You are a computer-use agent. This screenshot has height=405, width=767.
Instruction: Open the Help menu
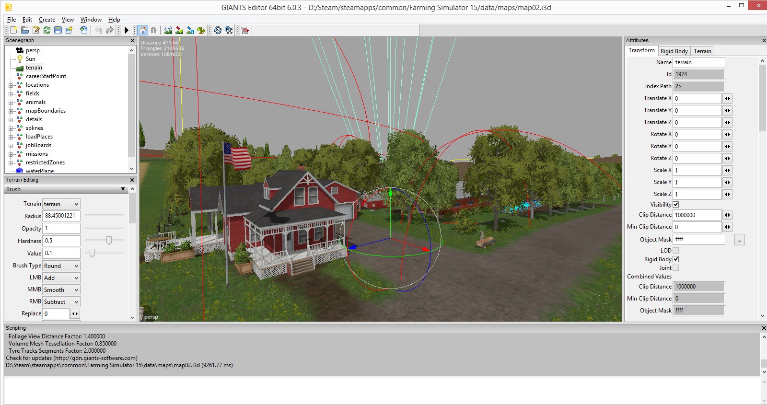coord(114,20)
